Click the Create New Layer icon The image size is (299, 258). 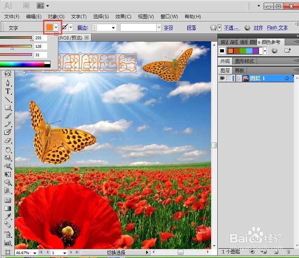(x=276, y=252)
